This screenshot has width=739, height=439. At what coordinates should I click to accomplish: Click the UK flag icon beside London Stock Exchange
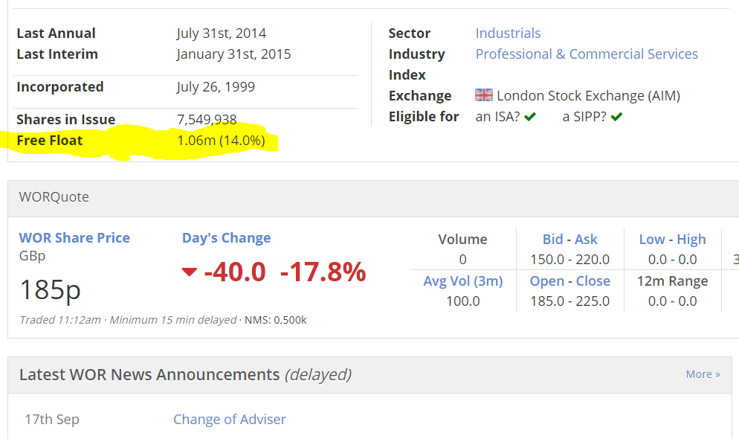coord(484,95)
